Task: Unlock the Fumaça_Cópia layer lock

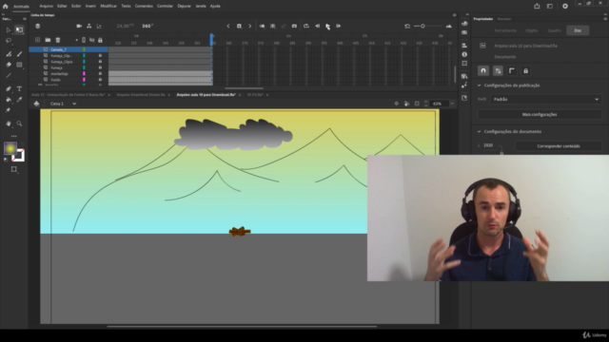Action: click(100, 62)
